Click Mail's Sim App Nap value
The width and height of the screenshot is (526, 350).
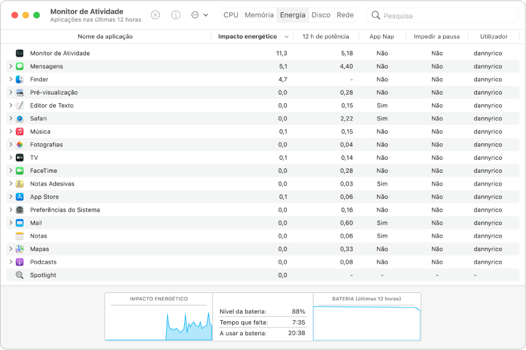pos(382,223)
